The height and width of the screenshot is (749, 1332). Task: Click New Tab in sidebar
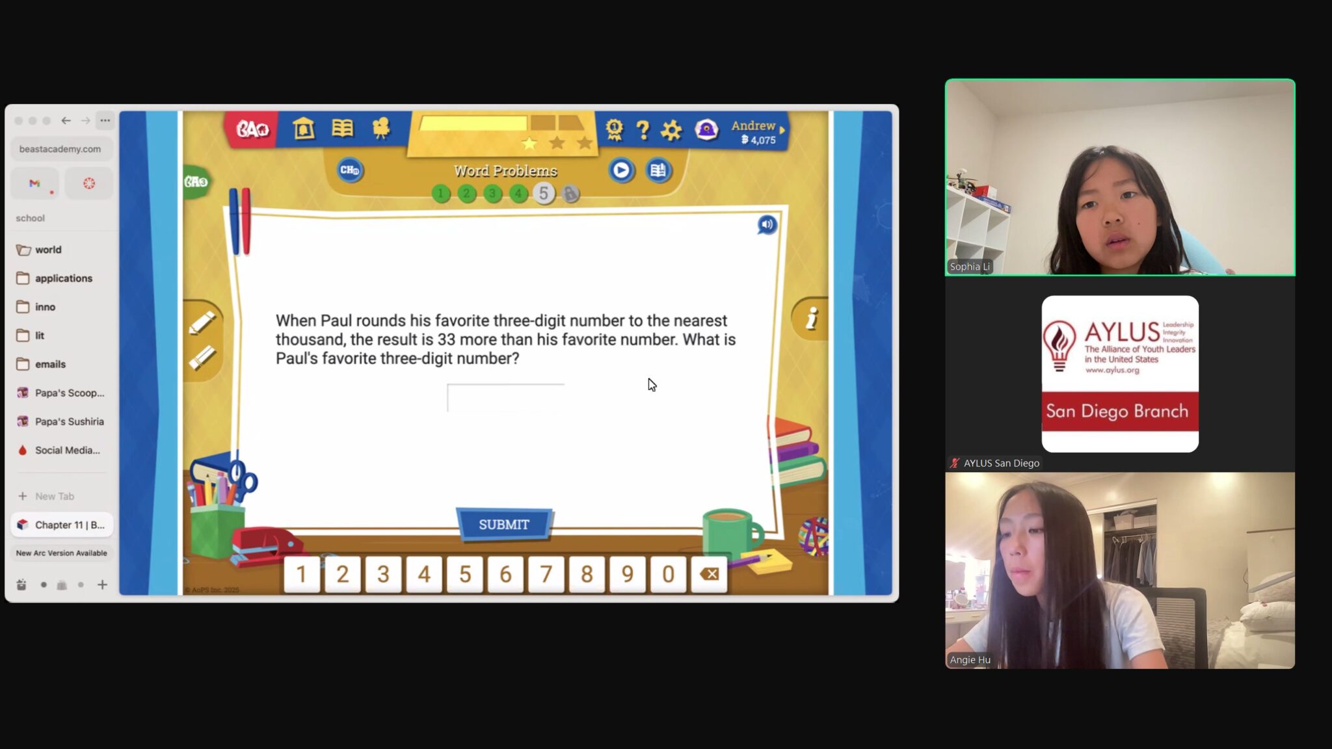[x=61, y=496]
